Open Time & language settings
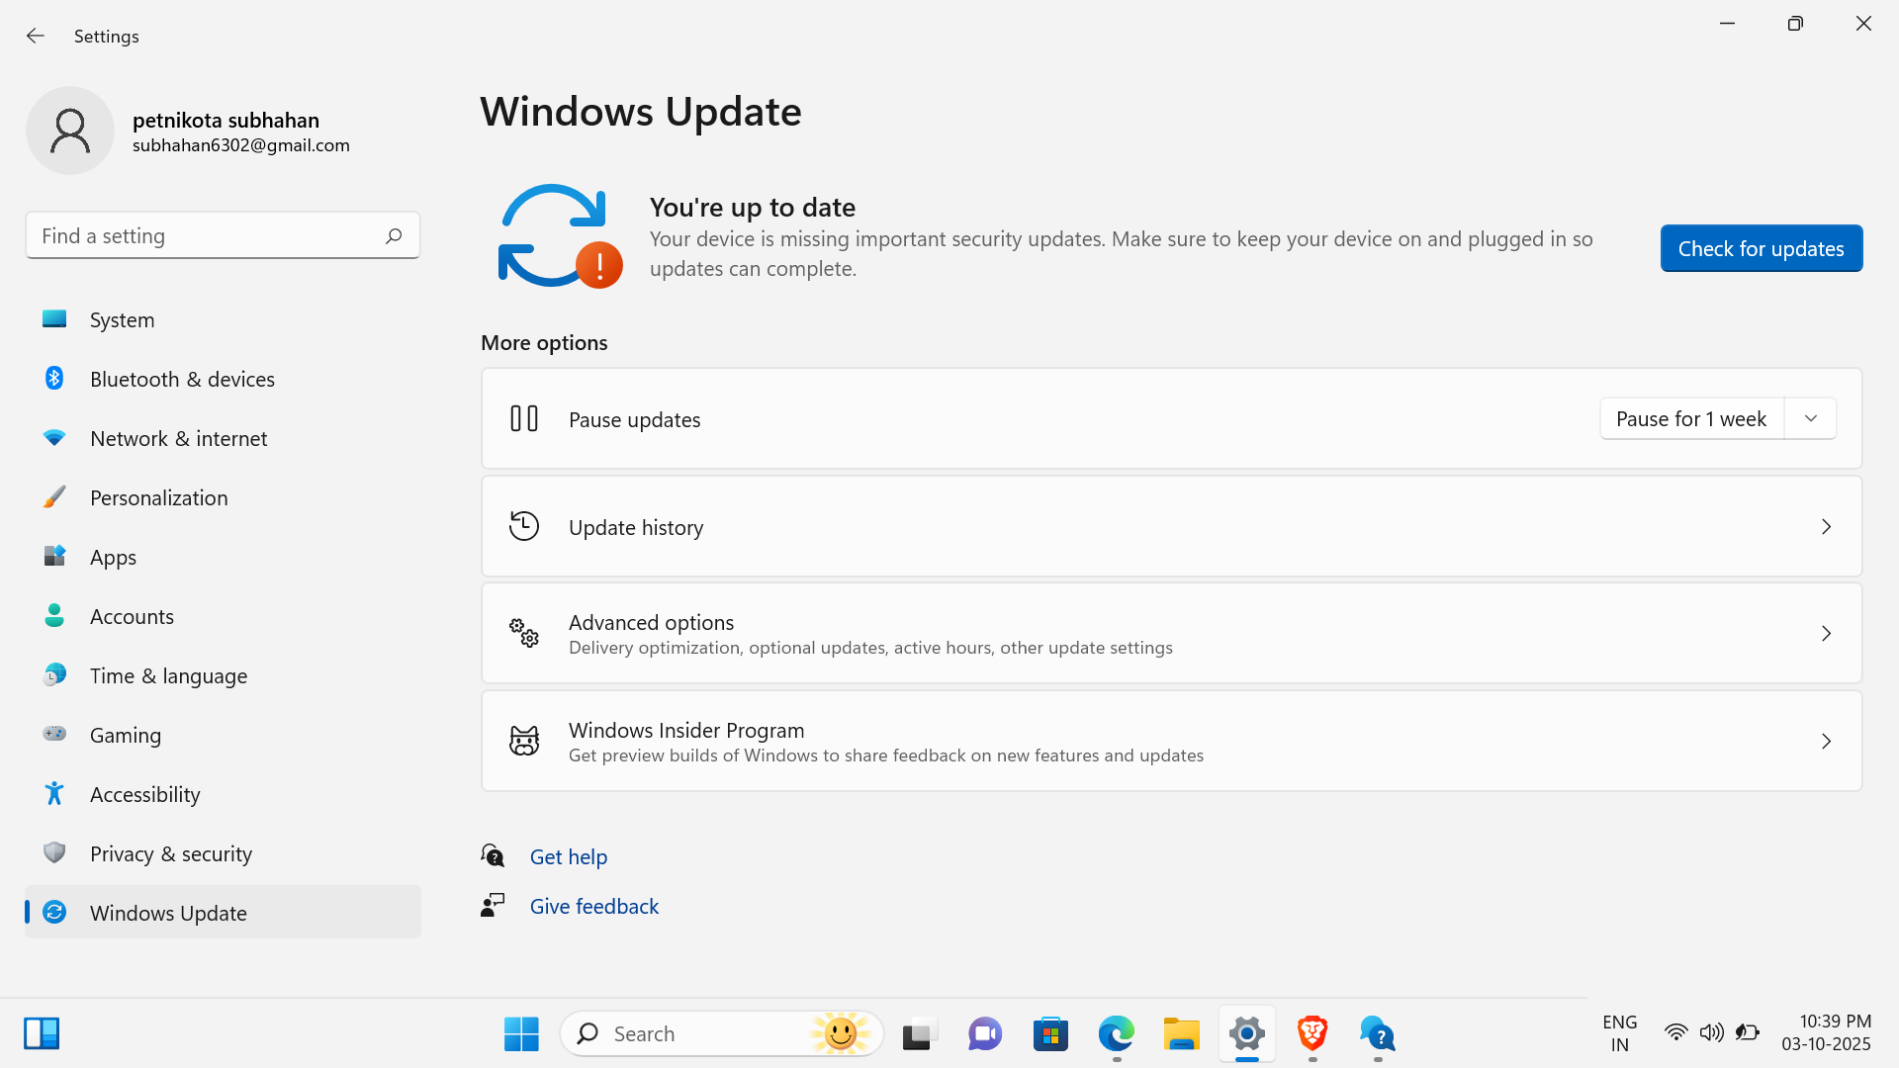 coord(168,675)
